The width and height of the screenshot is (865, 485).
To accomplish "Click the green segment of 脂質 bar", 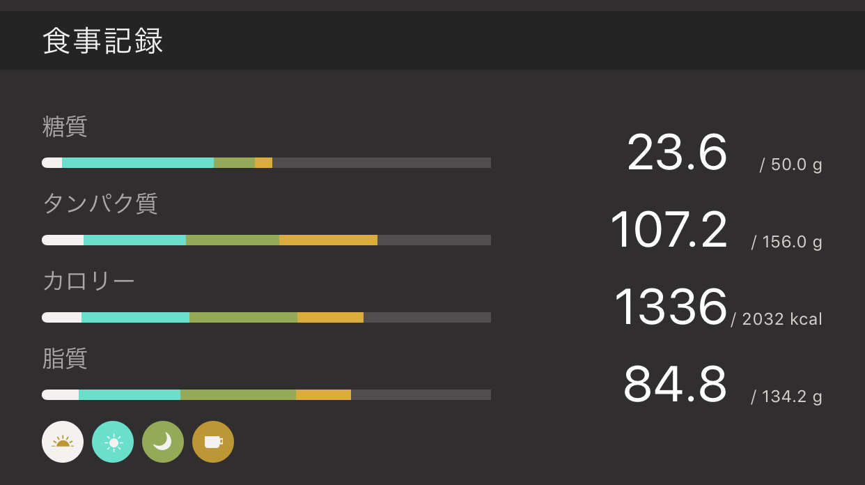I will coord(238,395).
